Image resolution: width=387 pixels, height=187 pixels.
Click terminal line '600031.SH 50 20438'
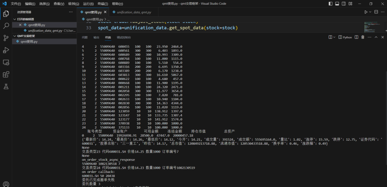(x=98, y=176)
